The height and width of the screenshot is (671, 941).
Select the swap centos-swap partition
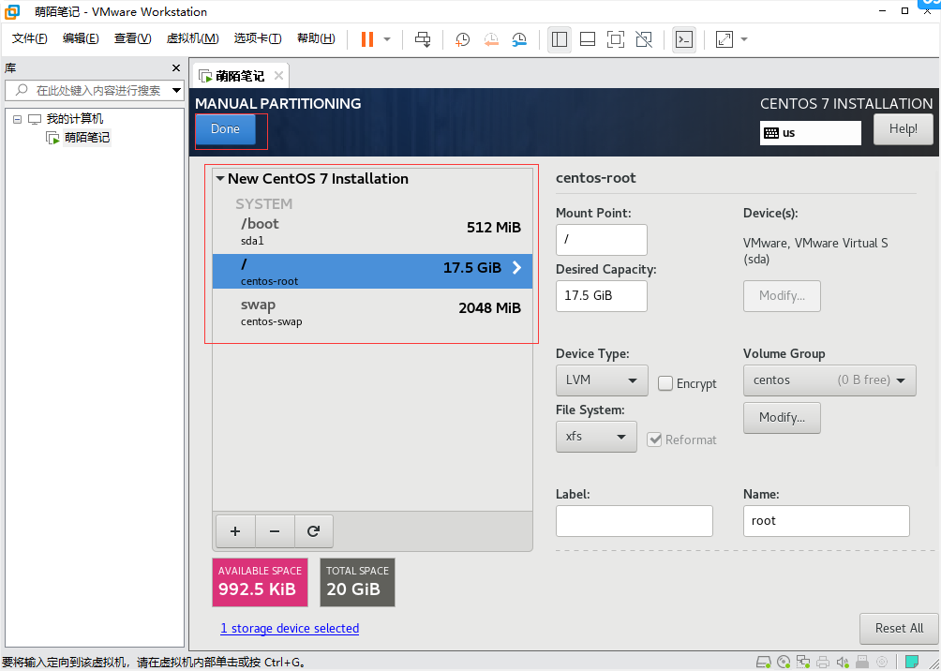pos(372,312)
